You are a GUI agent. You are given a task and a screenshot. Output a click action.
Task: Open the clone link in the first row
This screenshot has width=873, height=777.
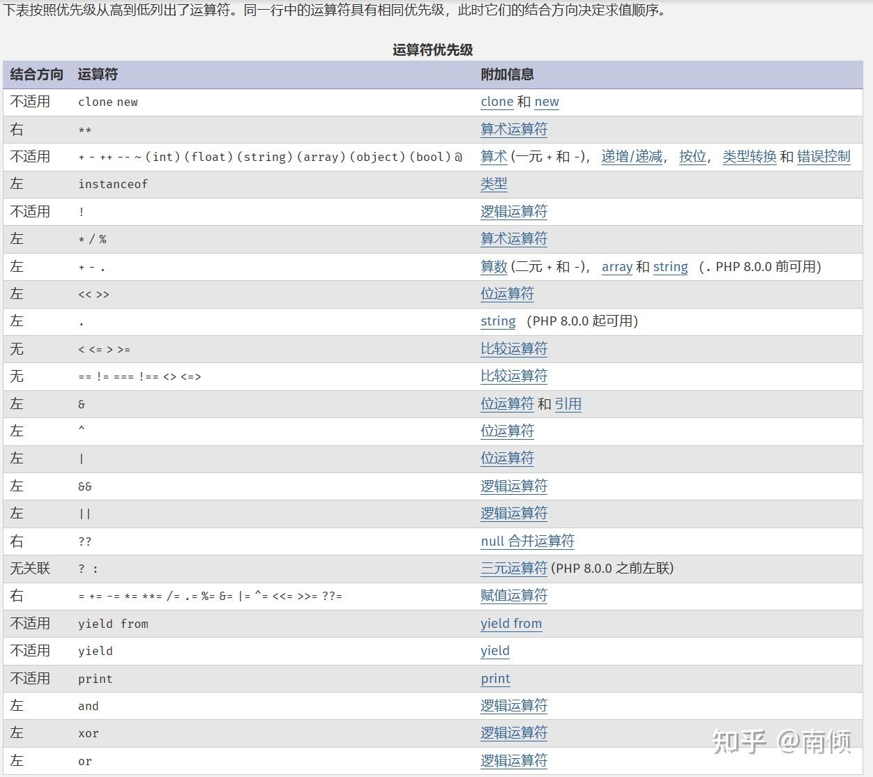[x=497, y=102]
